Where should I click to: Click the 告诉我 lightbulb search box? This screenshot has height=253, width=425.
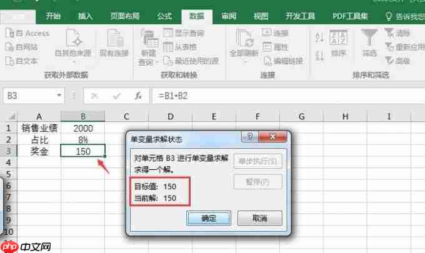click(x=405, y=16)
